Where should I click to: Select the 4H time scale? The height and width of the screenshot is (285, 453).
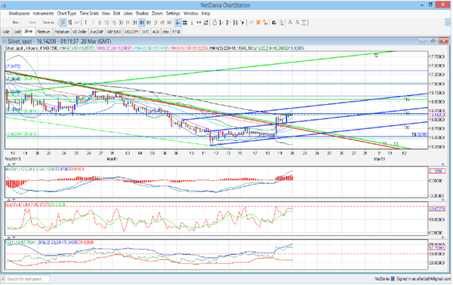(142, 23)
